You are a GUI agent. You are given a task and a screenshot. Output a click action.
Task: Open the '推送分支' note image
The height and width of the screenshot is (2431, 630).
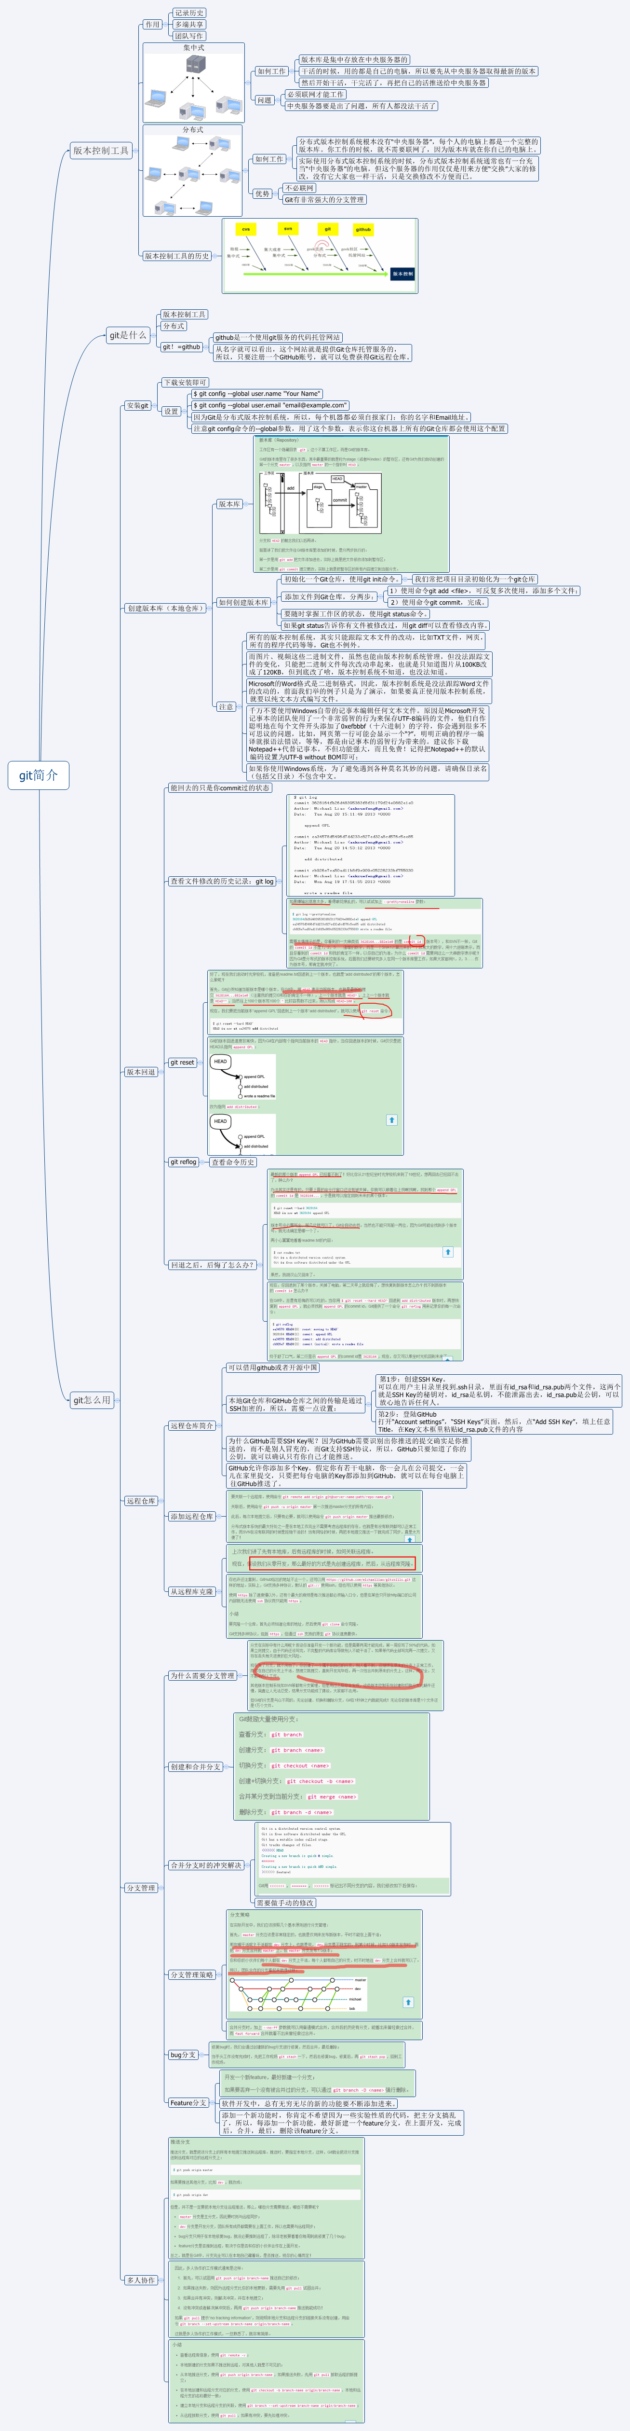tap(266, 2199)
